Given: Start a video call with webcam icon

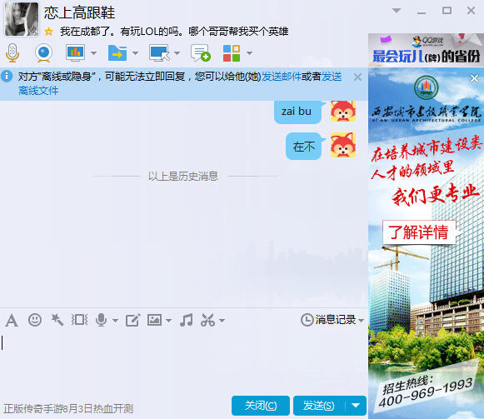Looking at the screenshot, I should point(43,52).
